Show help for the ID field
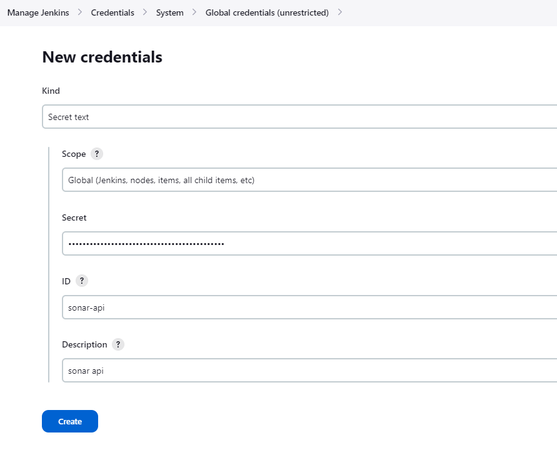 (82, 281)
